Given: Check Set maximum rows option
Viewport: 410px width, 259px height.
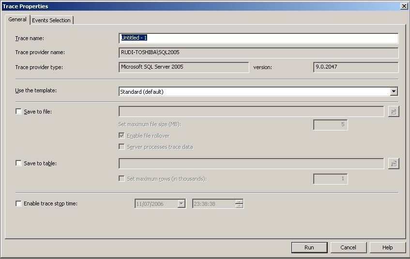Looking at the screenshot, I should tap(122, 179).
